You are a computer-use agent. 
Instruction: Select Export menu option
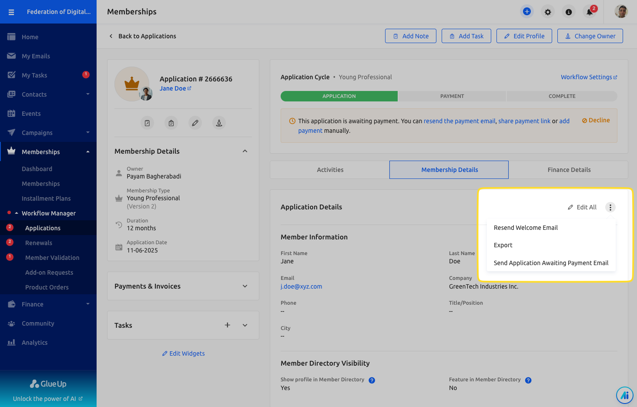pos(551,245)
